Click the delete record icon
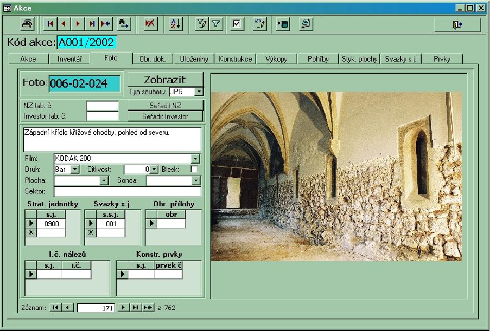This screenshot has width=490, height=331. [149, 24]
